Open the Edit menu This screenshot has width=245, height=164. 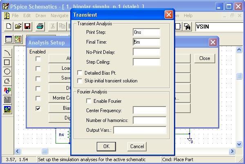pyautogui.click(x=27, y=16)
